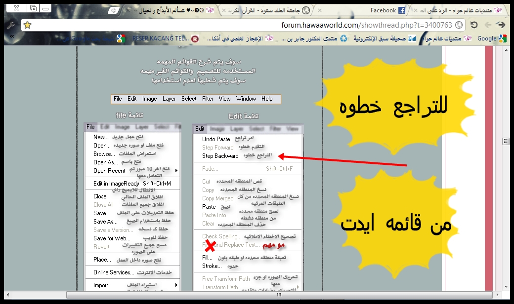This screenshot has width=514, height=304.
Task: Click Step Backward in the Edit menu
Action: [x=220, y=156]
